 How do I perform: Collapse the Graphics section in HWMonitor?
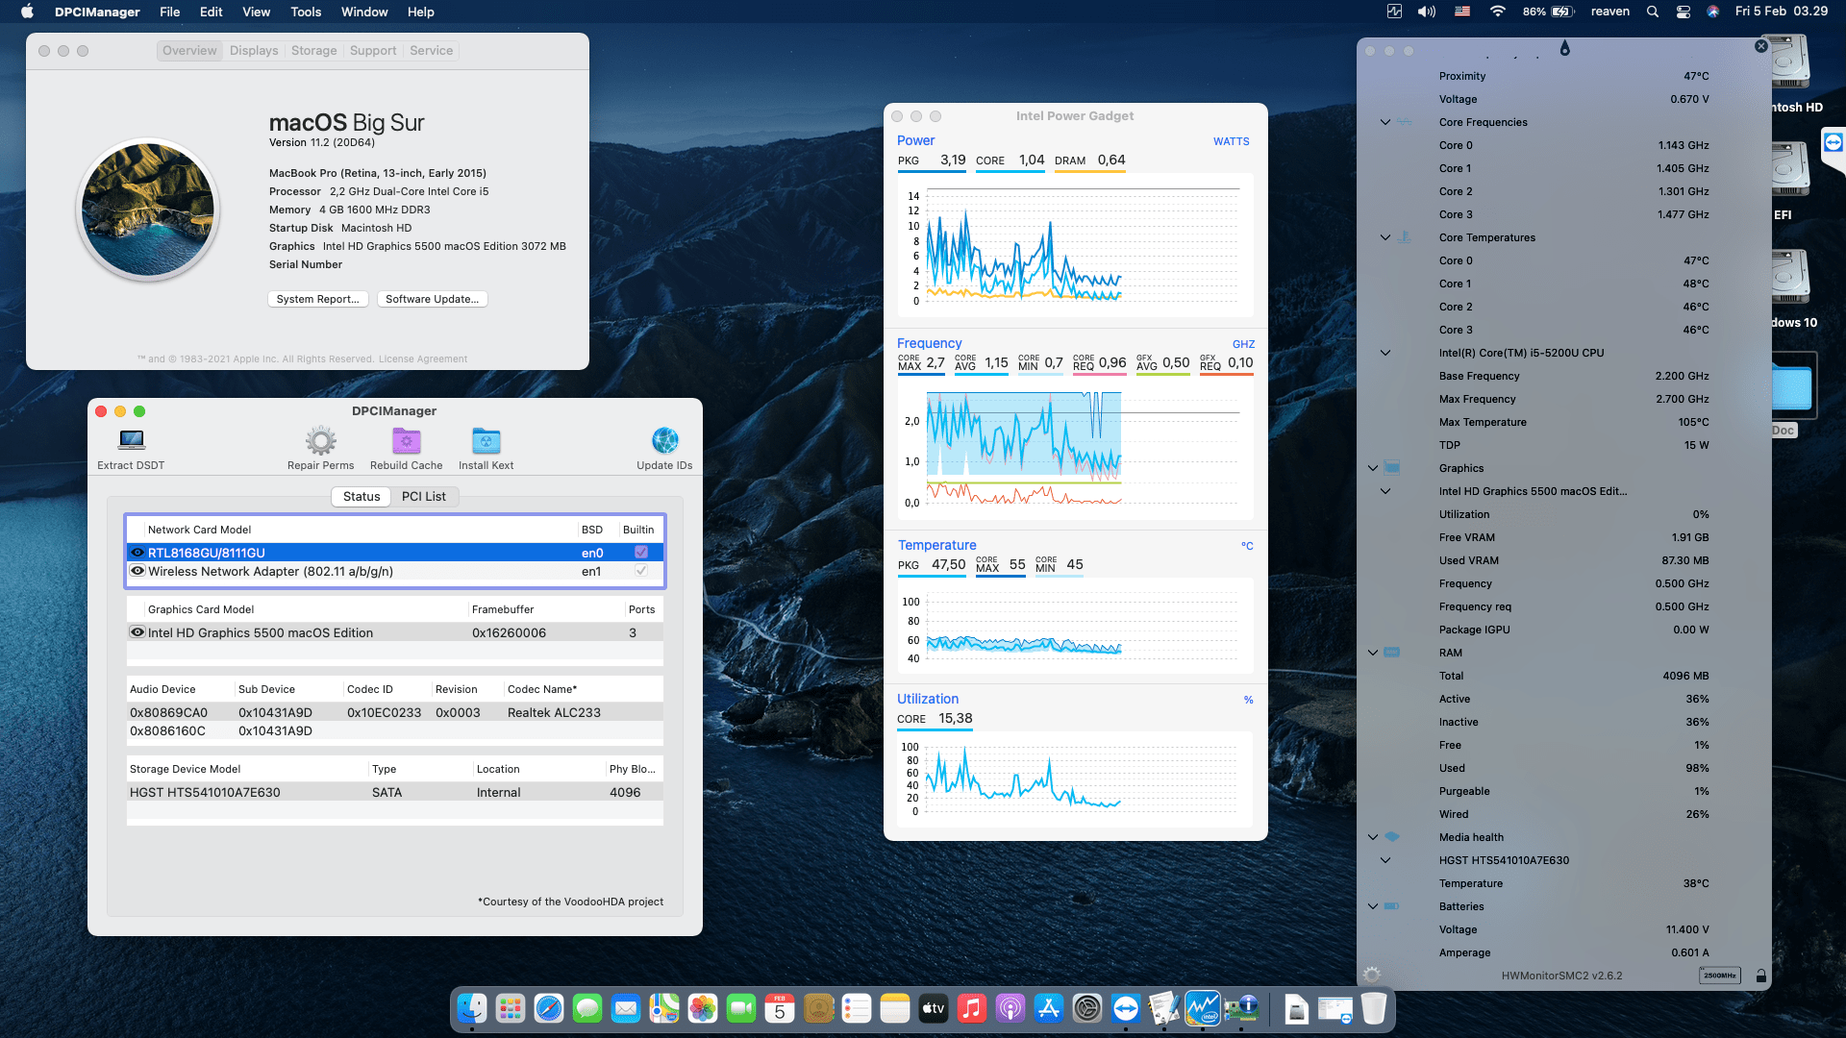click(x=1373, y=468)
